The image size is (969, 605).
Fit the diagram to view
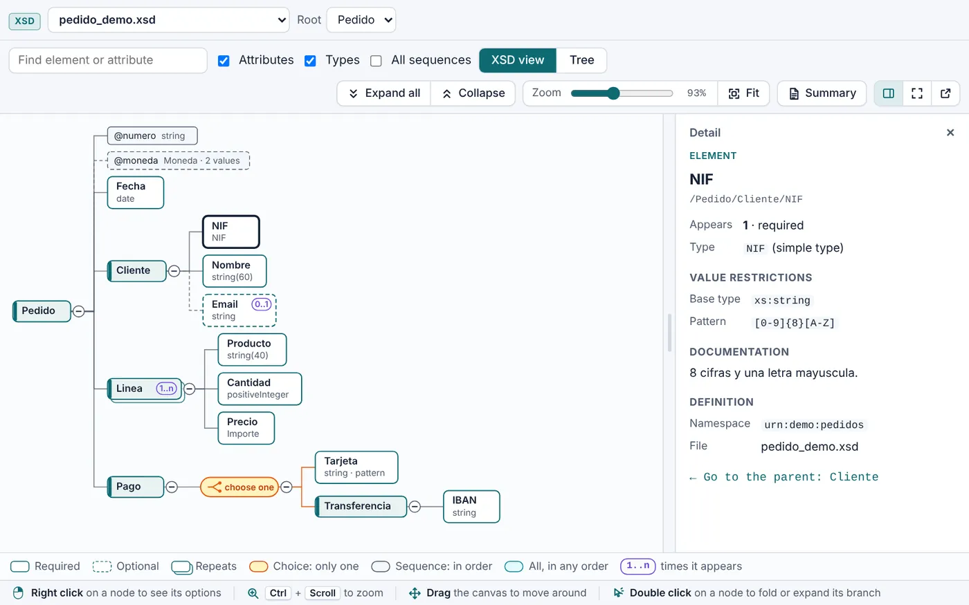[744, 93]
